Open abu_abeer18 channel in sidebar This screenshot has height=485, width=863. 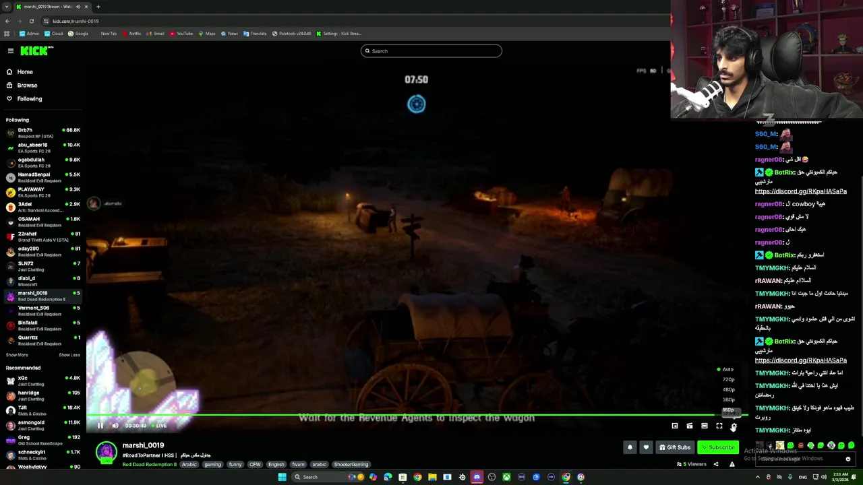(x=42, y=148)
